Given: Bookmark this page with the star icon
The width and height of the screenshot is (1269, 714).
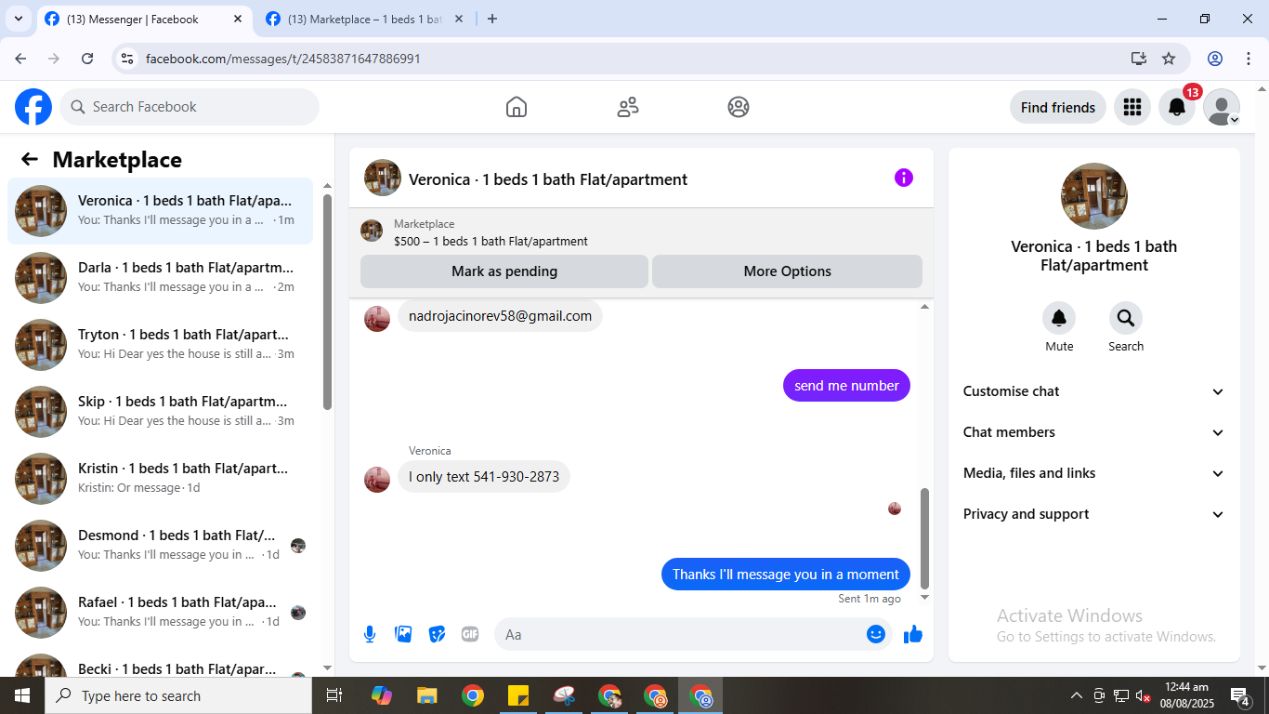Looking at the screenshot, I should [x=1169, y=59].
